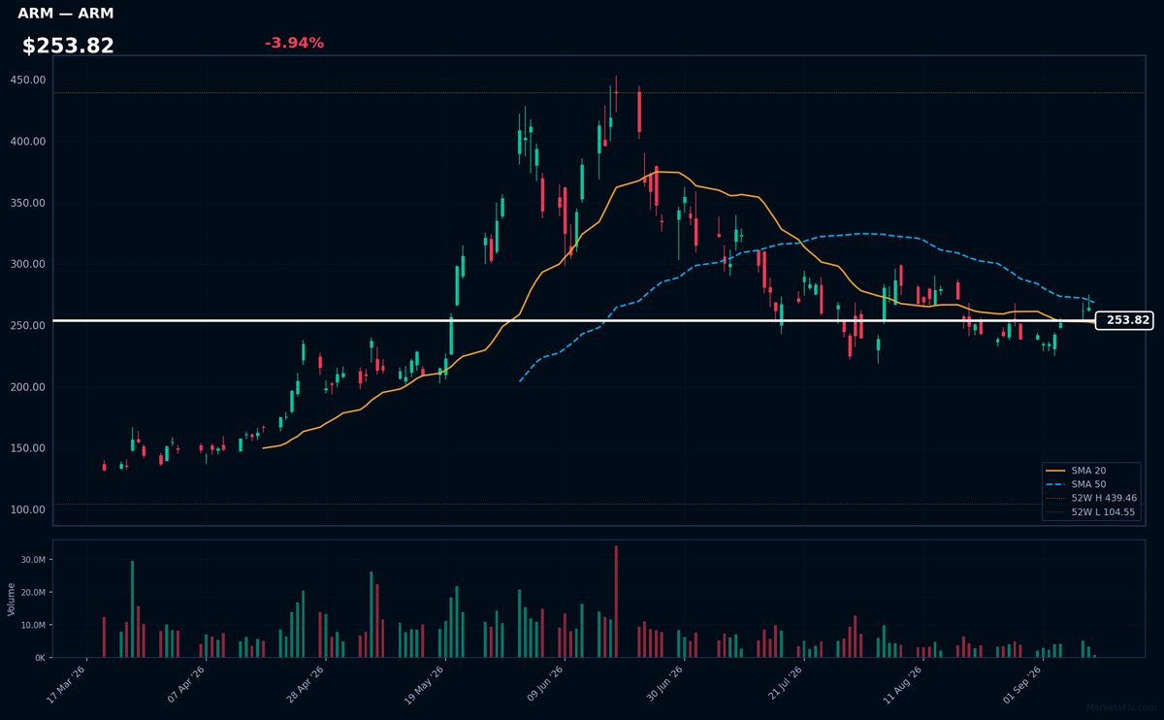Click the 150.00 price axis label
This screenshot has height=720, width=1164.
coord(28,448)
